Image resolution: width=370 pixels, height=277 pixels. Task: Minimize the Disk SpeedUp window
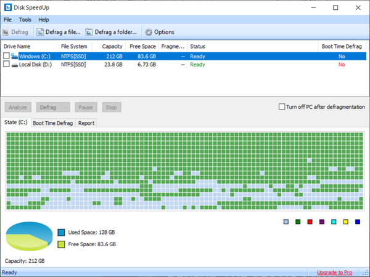point(313,7)
